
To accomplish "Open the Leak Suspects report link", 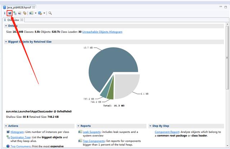I will [x=92, y=132].
